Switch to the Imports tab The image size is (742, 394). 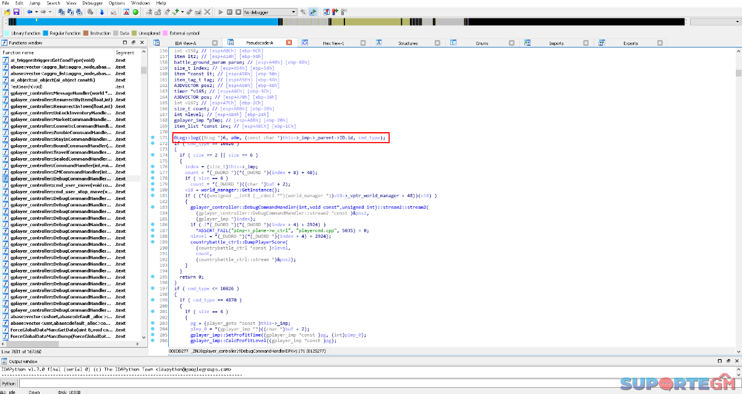click(556, 43)
